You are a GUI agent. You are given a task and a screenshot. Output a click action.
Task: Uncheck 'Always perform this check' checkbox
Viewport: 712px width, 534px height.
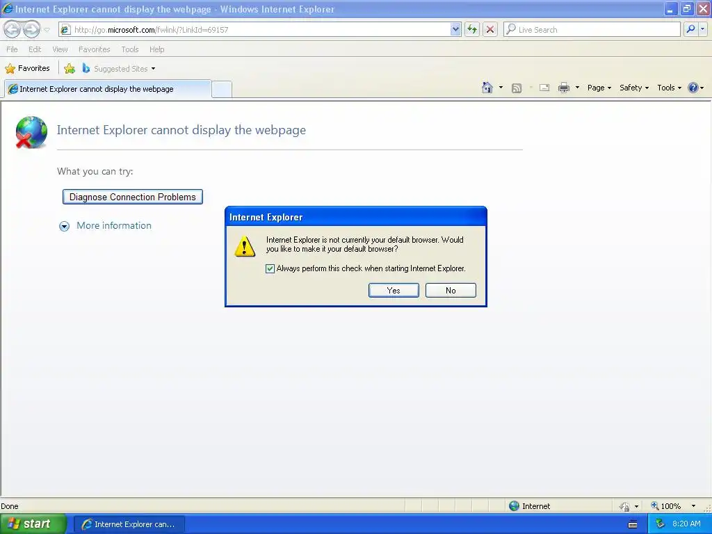tap(270, 268)
